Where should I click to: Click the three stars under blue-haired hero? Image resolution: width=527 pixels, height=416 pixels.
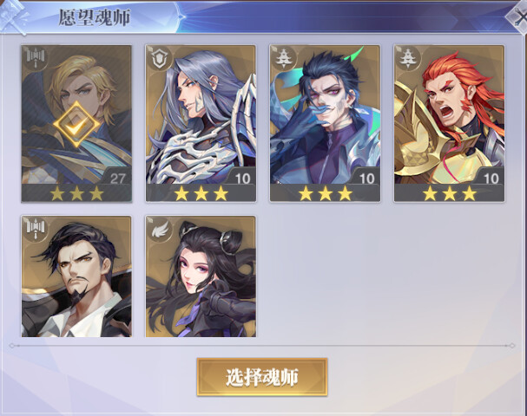[326, 193]
